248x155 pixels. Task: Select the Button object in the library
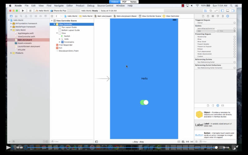pos(215,135)
